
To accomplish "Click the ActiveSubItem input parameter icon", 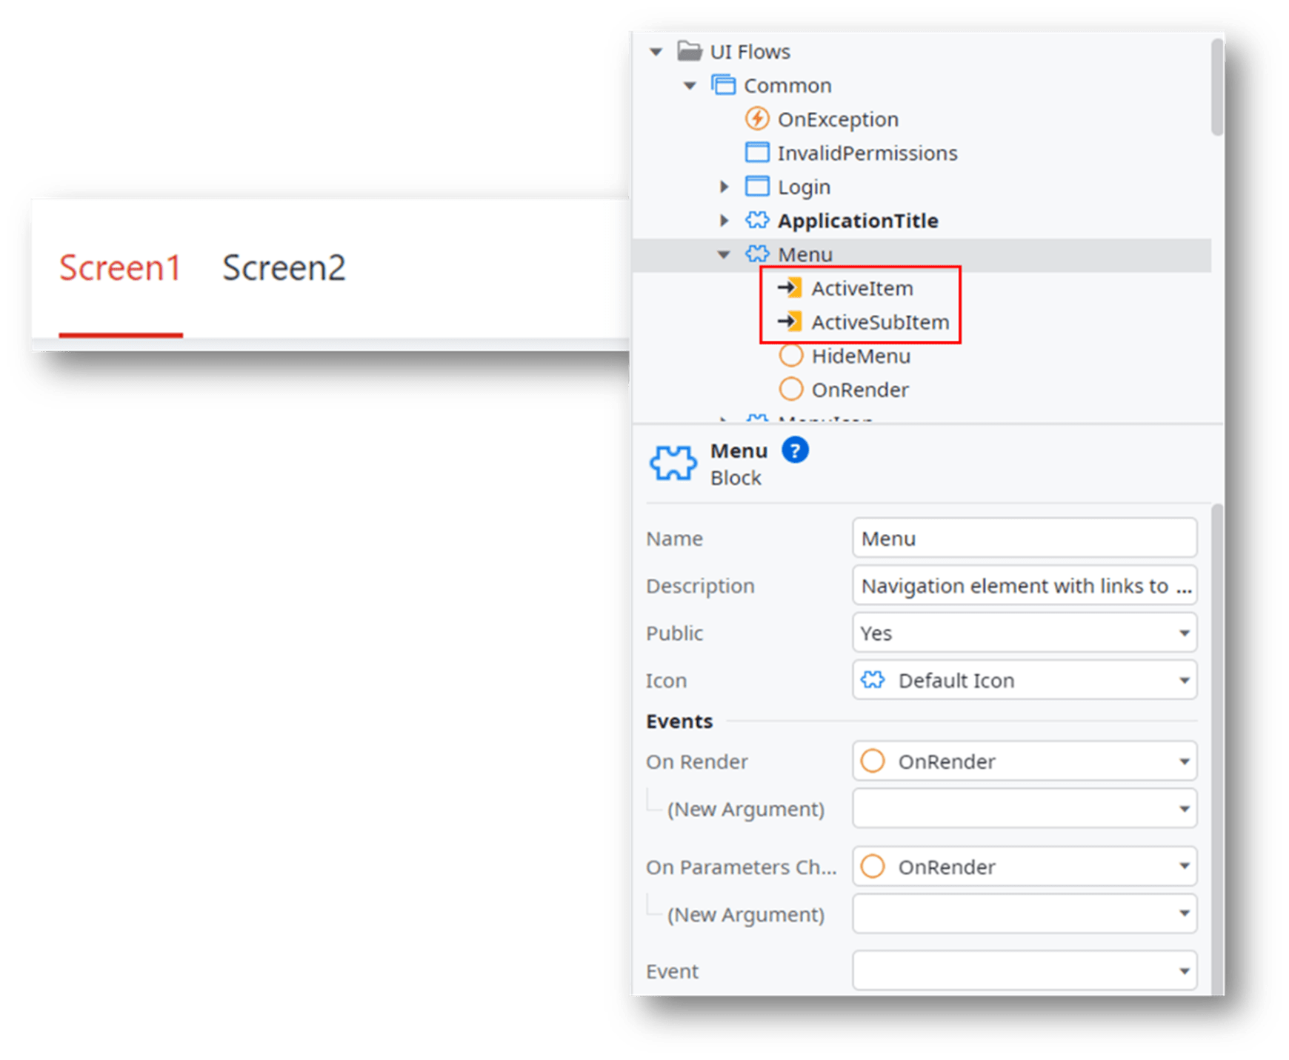I will point(790,322).
